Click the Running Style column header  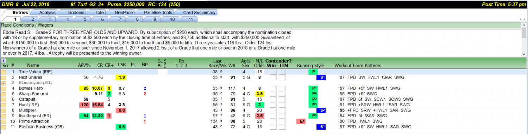pyautogui.click(x=310, y=66)
